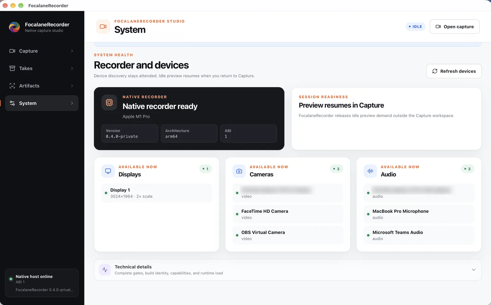Screen dimensions: 491x305
Task: Go to Artifacts in the sidebar
Action: (x=42, y=86)
